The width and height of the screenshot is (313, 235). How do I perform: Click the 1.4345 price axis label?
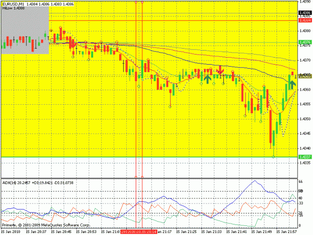tap(305, 133)
